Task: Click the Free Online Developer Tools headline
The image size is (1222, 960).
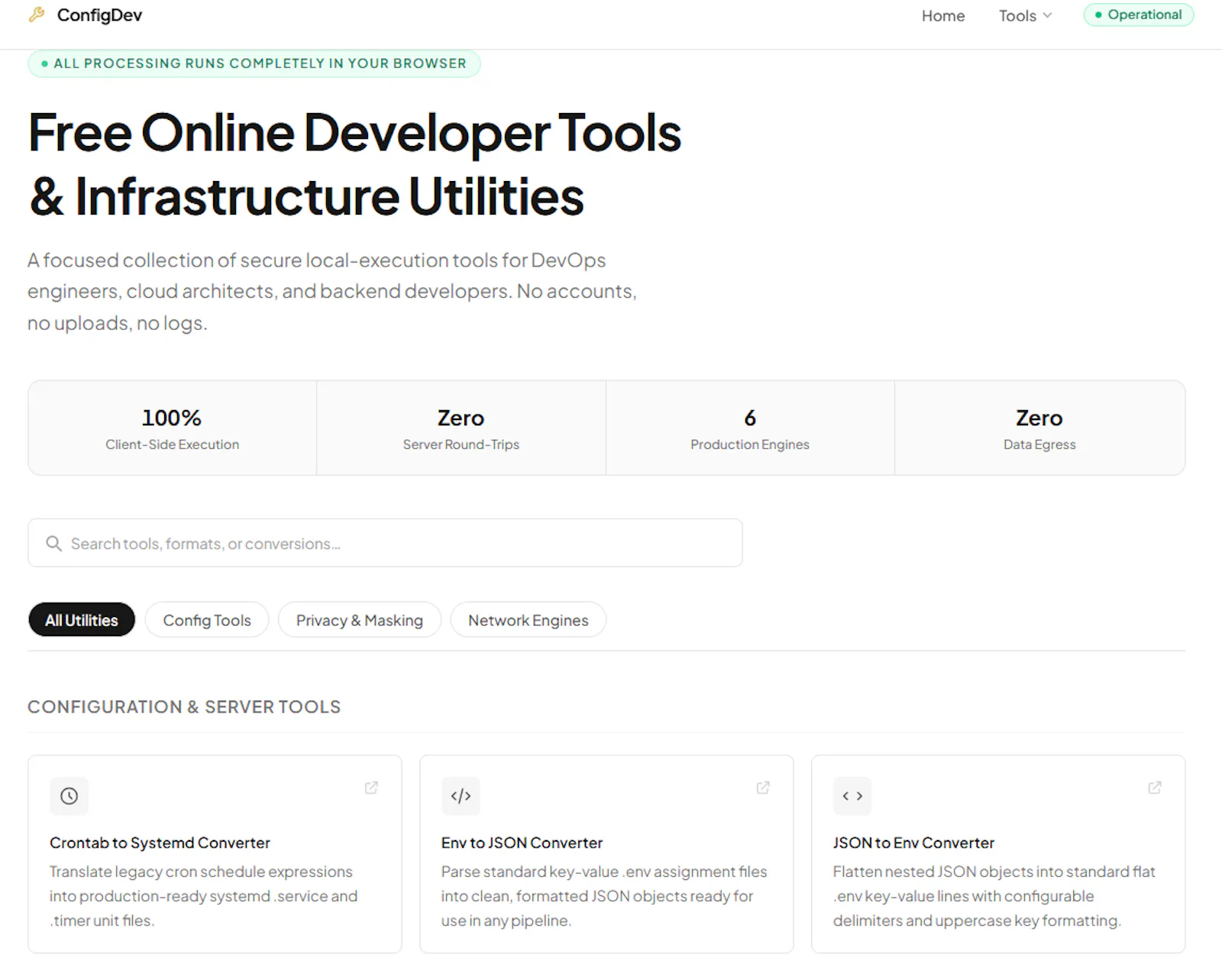Action: tap(354, 164)
